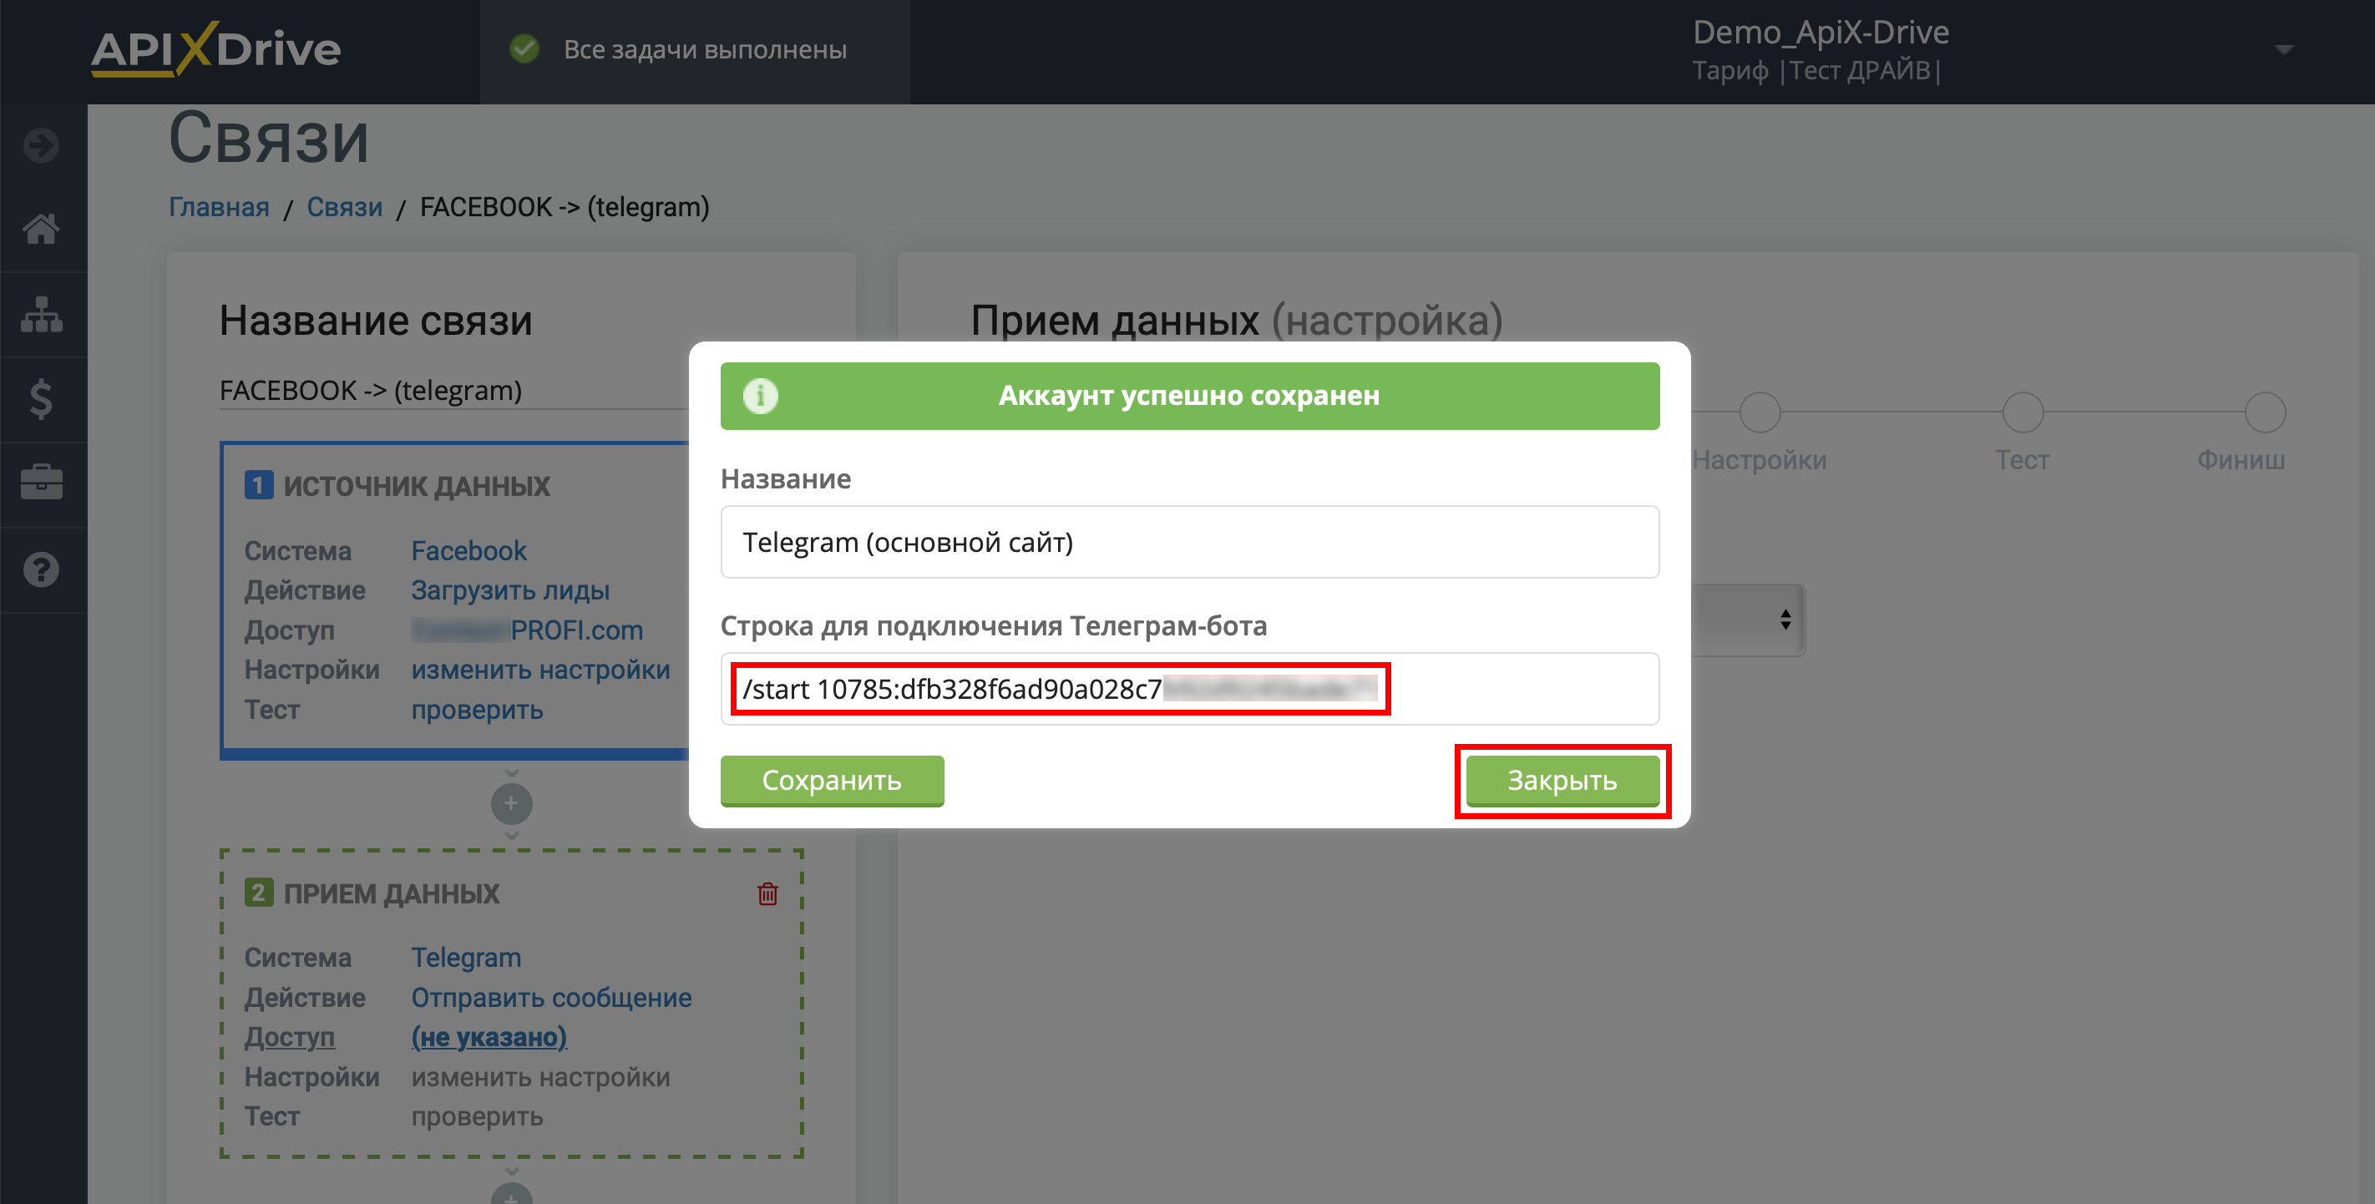2375x1204 pixels.
Task: Open briefcase icon in sidebar
Action: pos(42,481)
